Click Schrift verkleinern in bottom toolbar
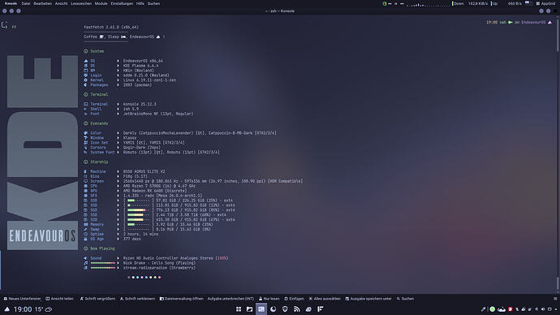This screenshot has height=315, width=560. (x=137, y=299)
